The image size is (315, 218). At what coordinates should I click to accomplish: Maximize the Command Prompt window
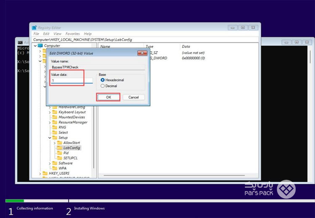(297, 42)
